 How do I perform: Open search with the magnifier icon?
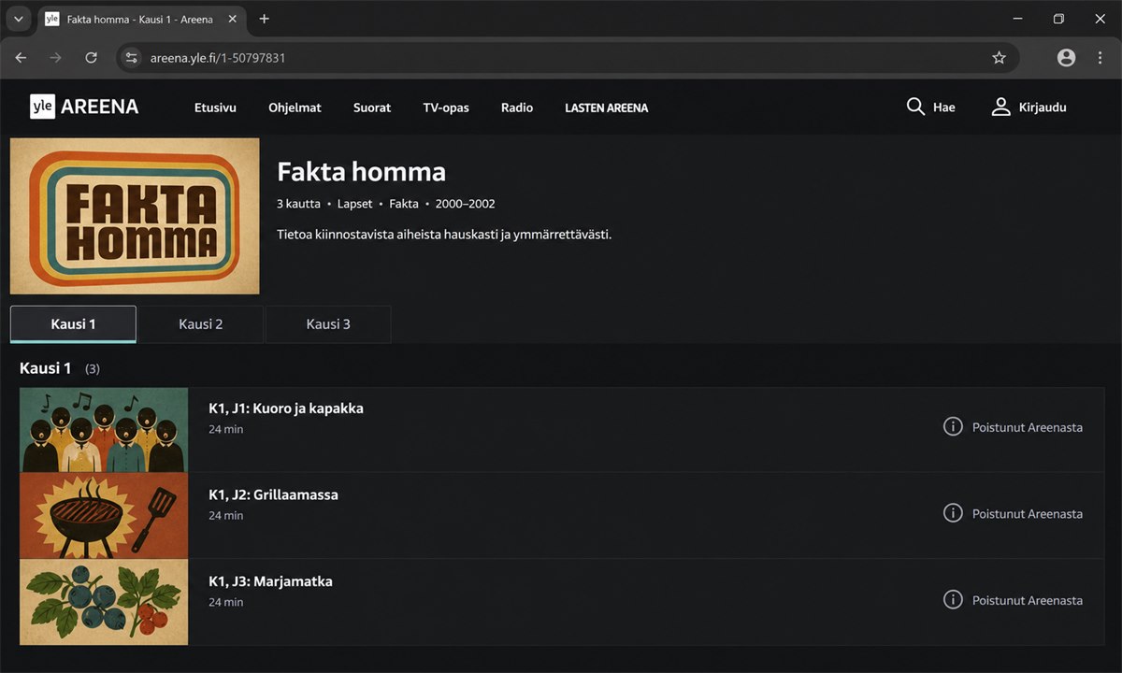[x=915, y=107]
